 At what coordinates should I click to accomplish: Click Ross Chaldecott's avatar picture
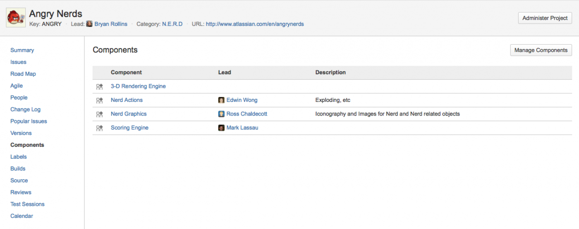point(221,114)
